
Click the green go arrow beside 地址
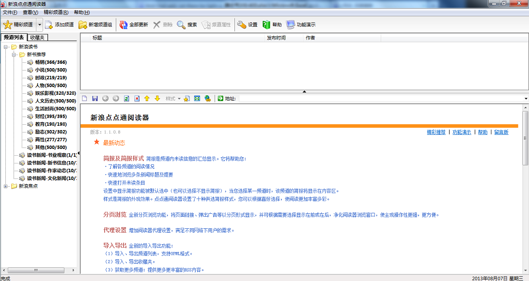(x=220, y=98)
